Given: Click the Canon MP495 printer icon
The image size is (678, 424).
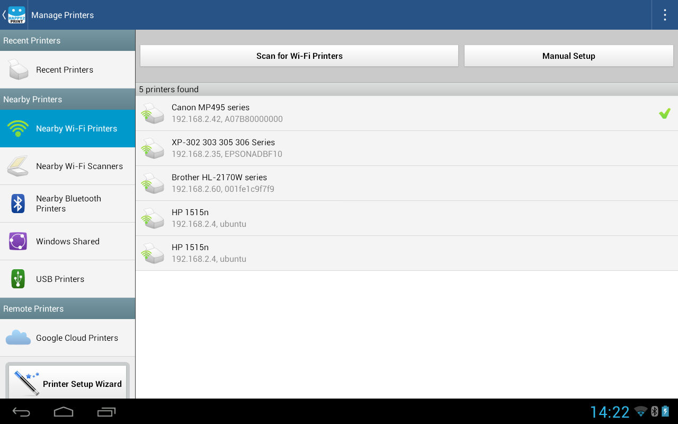Looking at the screenshot, I should 153,113.
